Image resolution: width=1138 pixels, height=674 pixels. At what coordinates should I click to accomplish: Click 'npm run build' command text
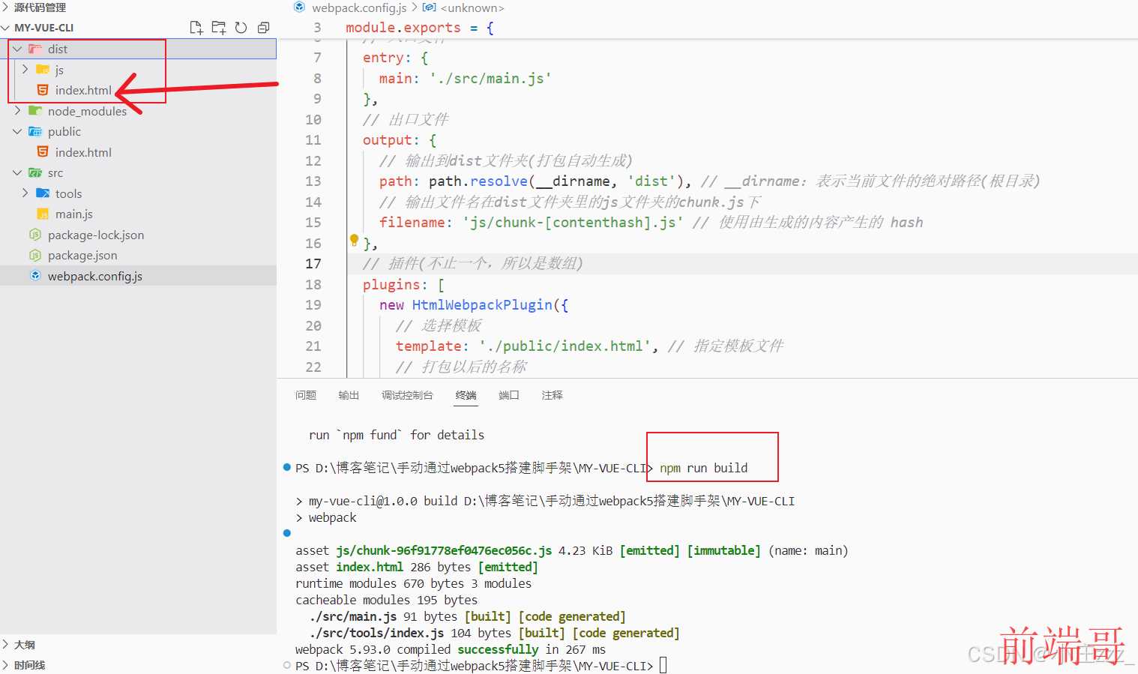703,468
